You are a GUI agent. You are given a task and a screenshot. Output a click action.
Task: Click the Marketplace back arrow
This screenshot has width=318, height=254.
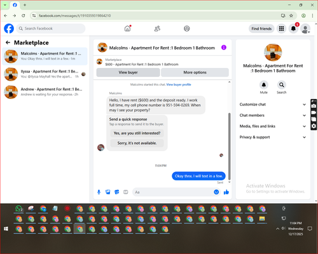click(x=8, y=43)
